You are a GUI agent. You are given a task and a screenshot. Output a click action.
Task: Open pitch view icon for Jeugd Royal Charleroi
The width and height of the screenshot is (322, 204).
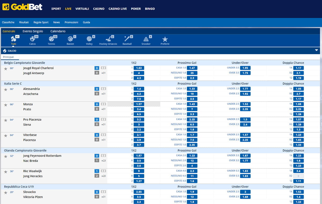[x=104, y=68]
